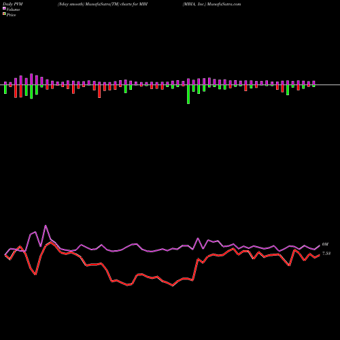This screenshot has width=340, height=340.
Task: Click the red-green Price legend swatch
Action: pos(4,14)
